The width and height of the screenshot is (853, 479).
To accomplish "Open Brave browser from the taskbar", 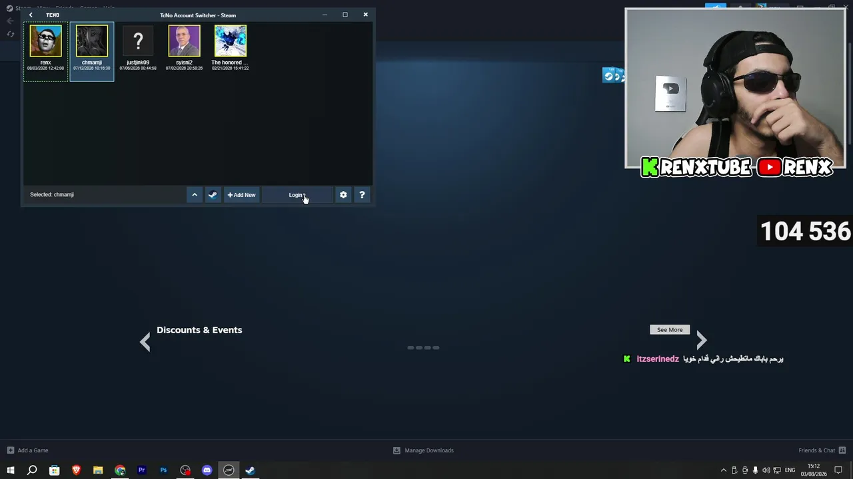I will [76, 470].
